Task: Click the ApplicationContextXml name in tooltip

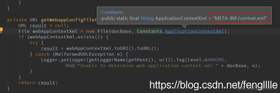Action: [x=181, y=18]
